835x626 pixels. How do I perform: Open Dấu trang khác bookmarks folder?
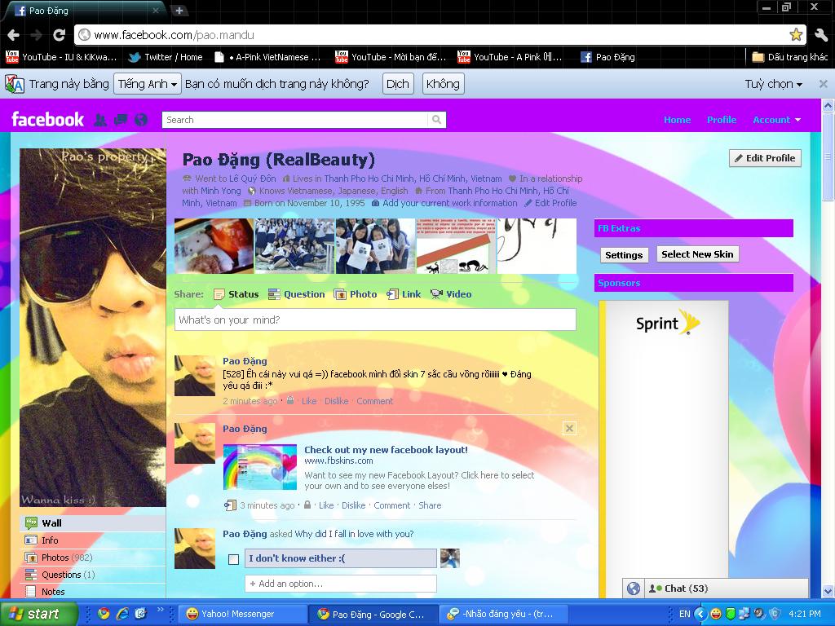[790, 57]
